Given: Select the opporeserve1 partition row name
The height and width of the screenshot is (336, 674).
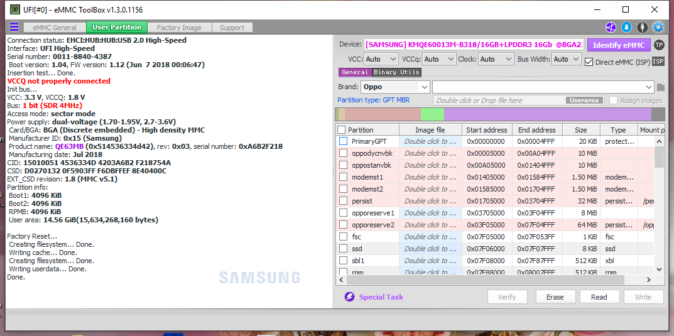Looking at the screenshot, I should pyautogui.click(x=372, y=213).
